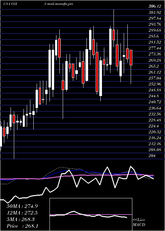Click the 277.44 price axis label
This screenshot has height=231, width=165.
pyautogui.click(x=155, y=48)
